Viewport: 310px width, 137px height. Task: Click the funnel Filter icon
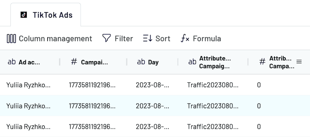point(107,38)
